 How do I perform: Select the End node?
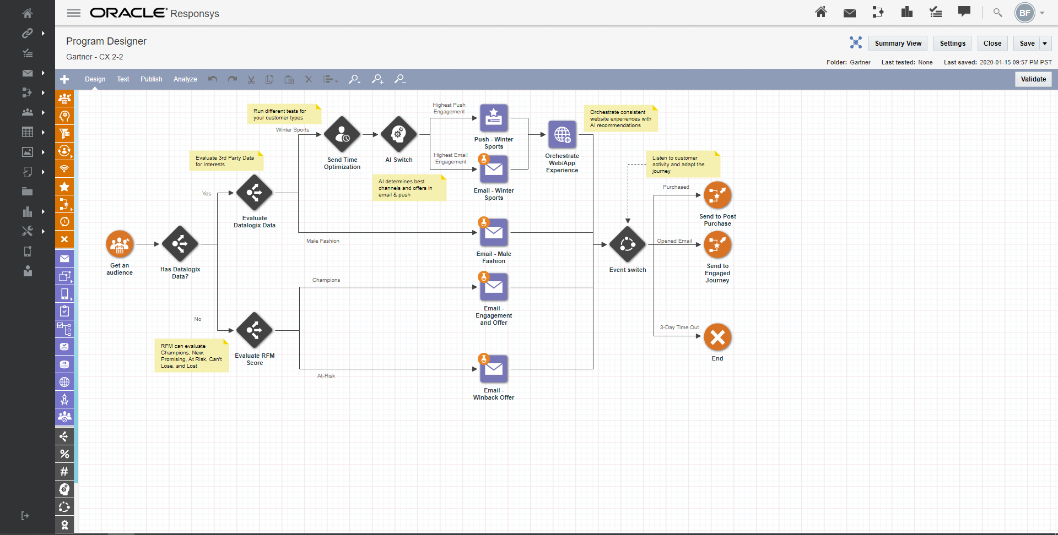[717, 337]
